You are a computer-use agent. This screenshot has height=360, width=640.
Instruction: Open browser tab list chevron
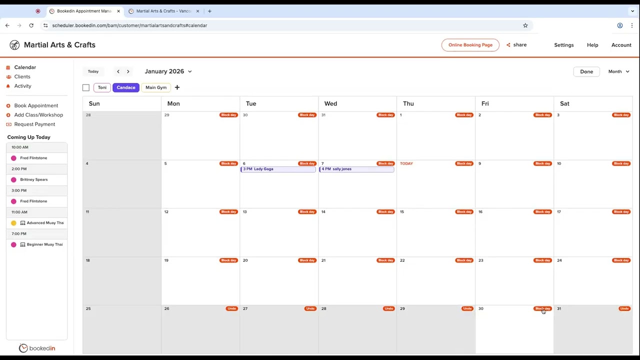point(632,11)
